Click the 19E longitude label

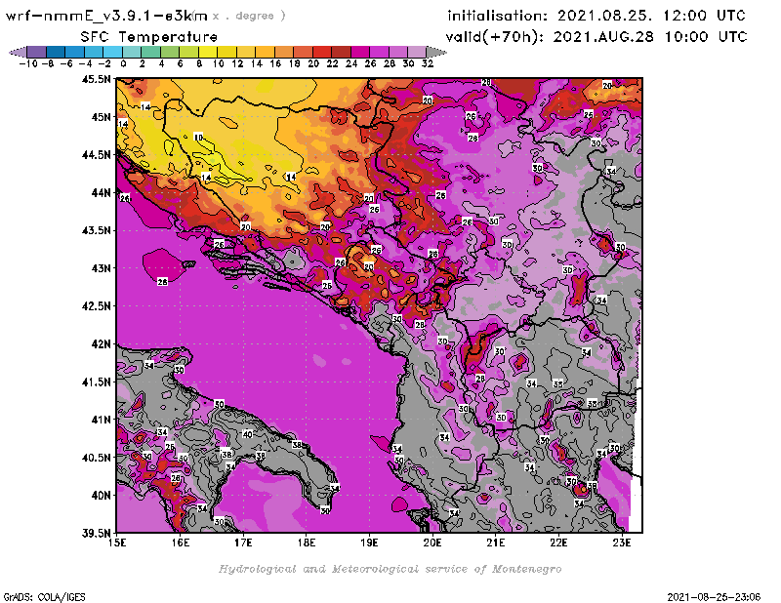click(370, 543)
